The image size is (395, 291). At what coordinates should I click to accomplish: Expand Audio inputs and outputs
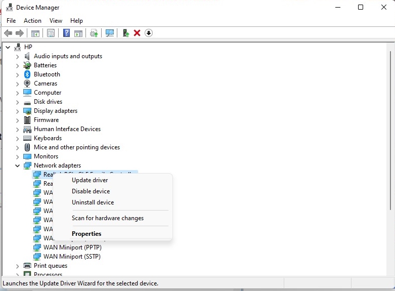click(17, 57)
